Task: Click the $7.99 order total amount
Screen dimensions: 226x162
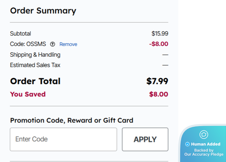Action: (157, 81)
